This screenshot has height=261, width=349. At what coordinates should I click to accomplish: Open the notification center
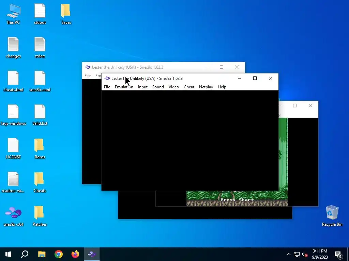[338, 255]
